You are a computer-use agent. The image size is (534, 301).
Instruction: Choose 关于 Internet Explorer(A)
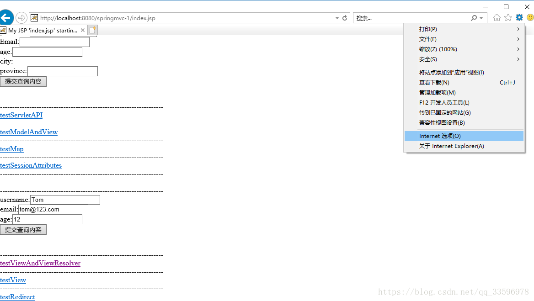tap(464, 146)
